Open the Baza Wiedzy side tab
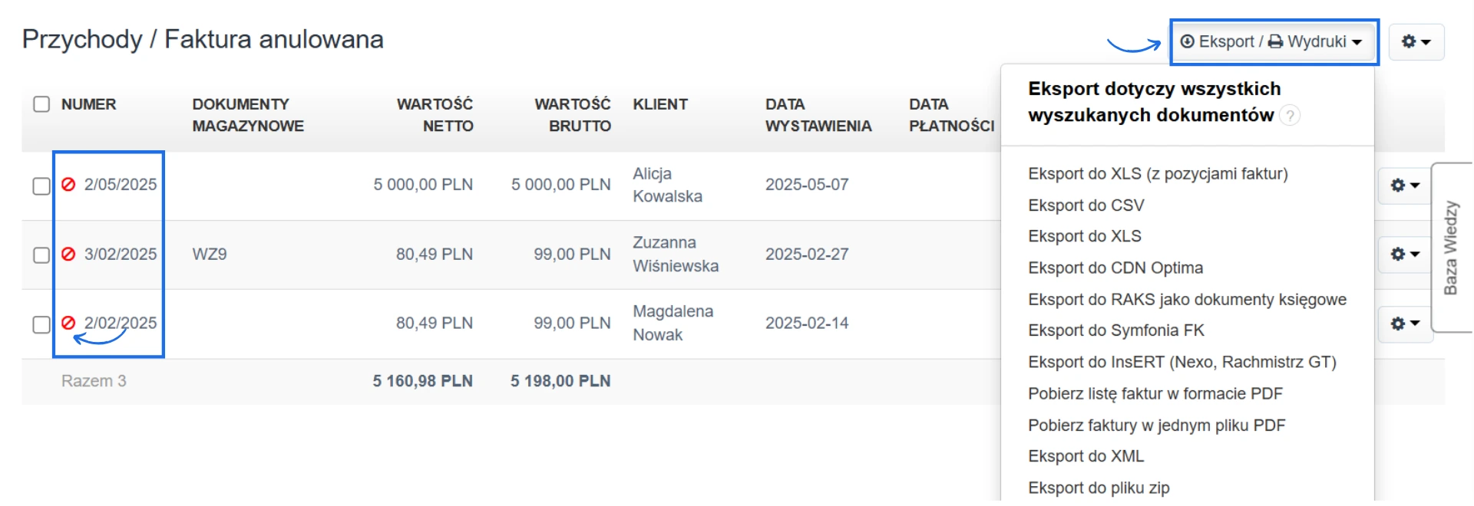The width and height of the screenshot is (1474, 506). pyautogui.click(x=1450, y=248)
